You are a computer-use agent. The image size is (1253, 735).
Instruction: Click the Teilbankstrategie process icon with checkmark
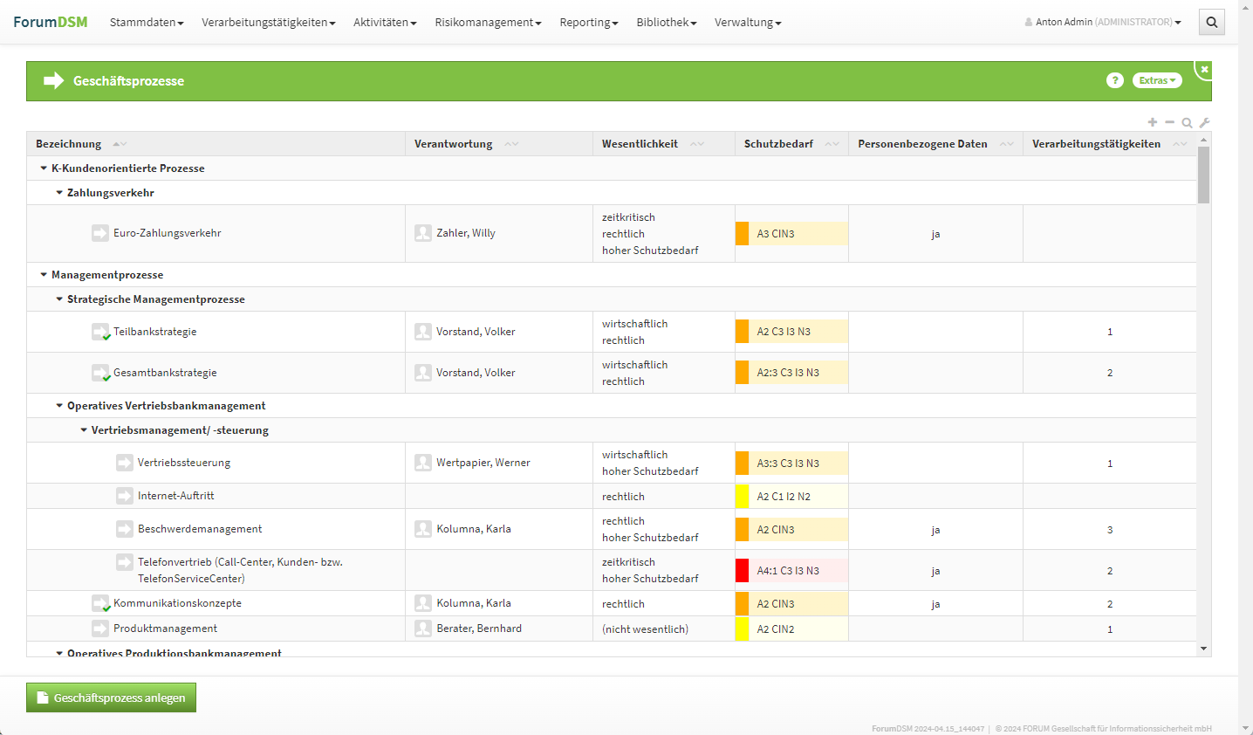pyautogui.click(x=100, y=332)
